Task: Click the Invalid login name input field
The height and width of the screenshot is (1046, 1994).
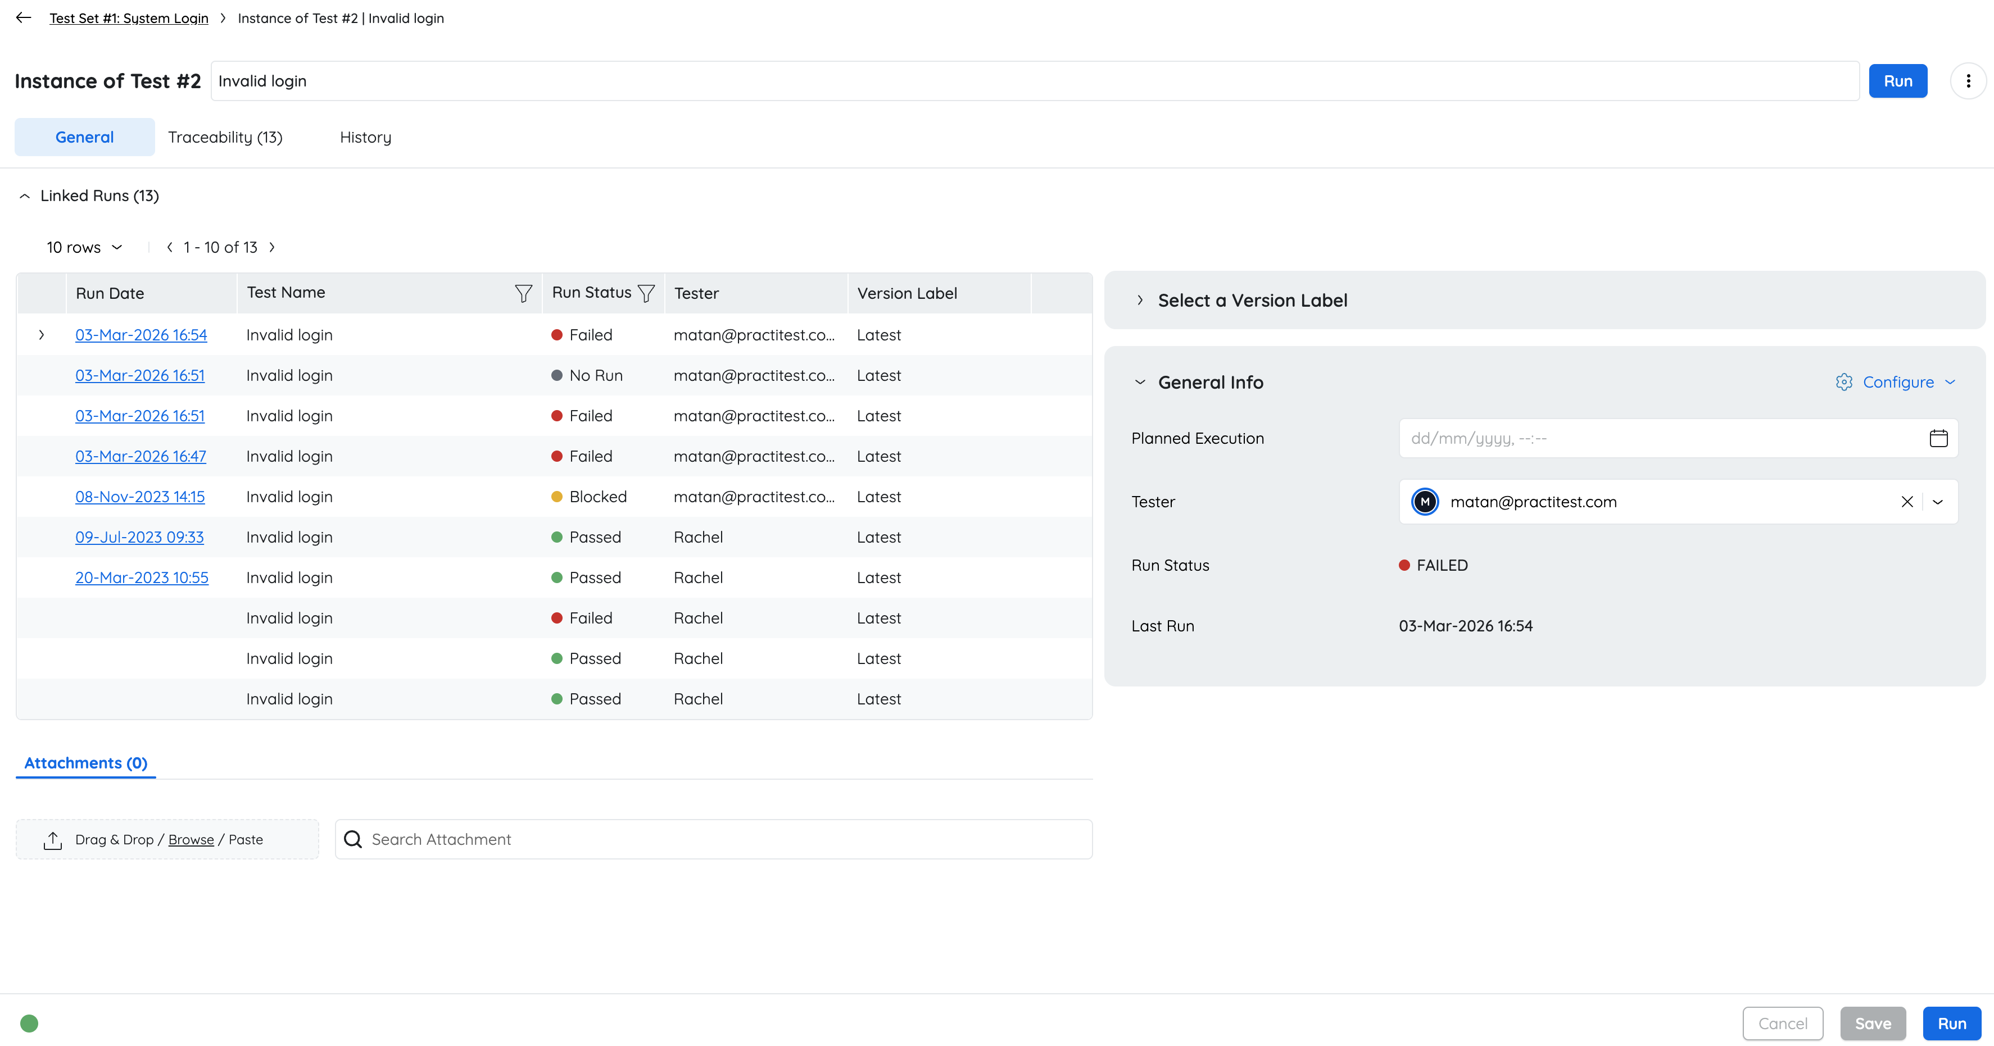Action: point(1035,81)
